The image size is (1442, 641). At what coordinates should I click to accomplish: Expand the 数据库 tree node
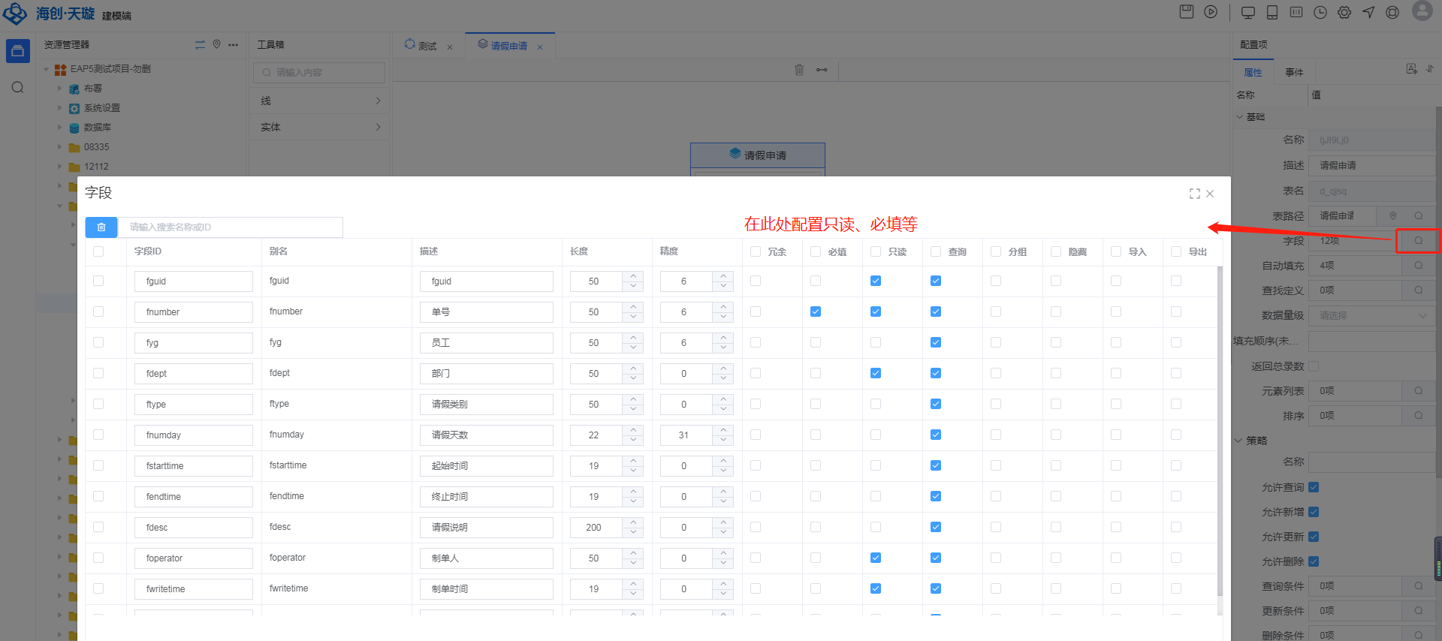(60, 128)
